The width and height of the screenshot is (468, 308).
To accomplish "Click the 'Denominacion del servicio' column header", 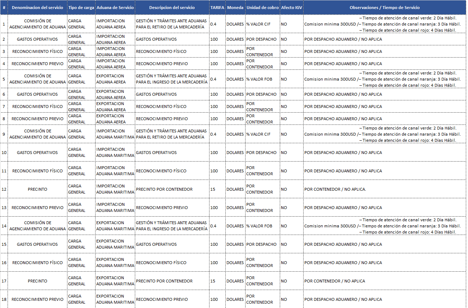I will (x=37, y=8).
